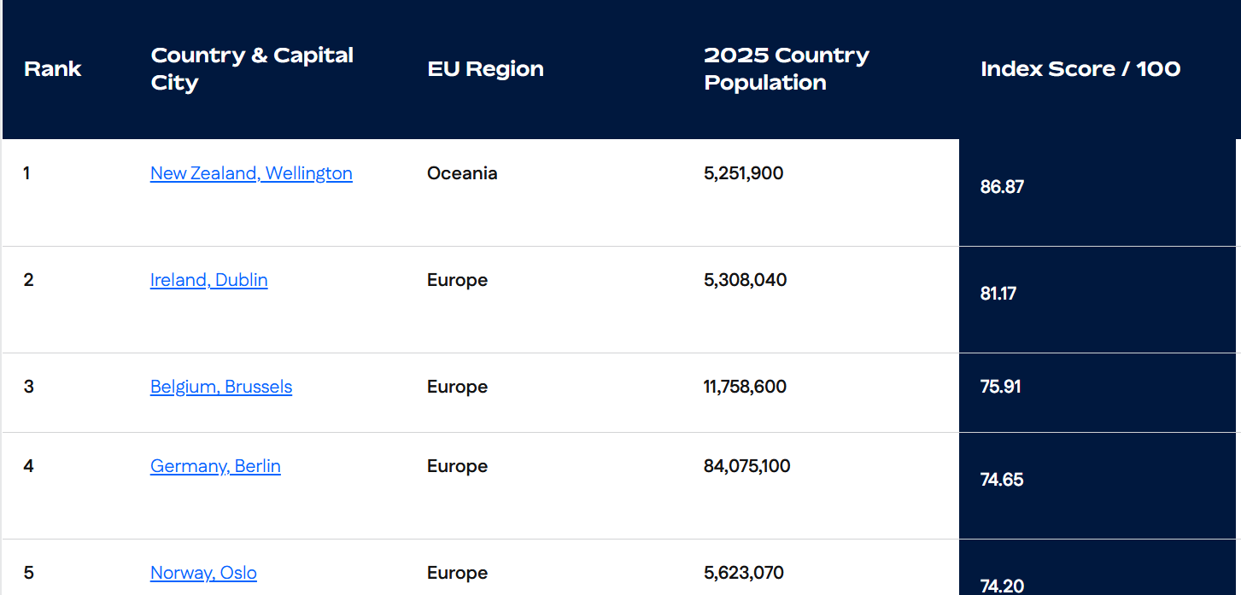Click the Rank column header
The width and height of the screenshot is (1241, 595).
(x=53, y=69)
